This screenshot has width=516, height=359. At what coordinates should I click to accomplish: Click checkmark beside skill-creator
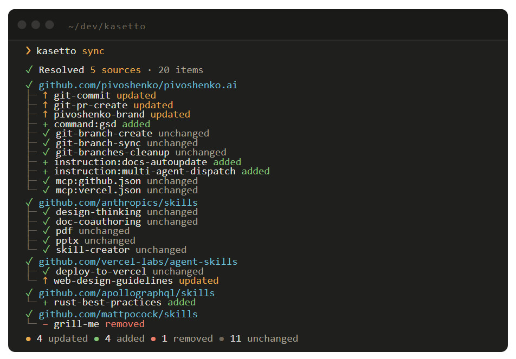coord(46,250)
